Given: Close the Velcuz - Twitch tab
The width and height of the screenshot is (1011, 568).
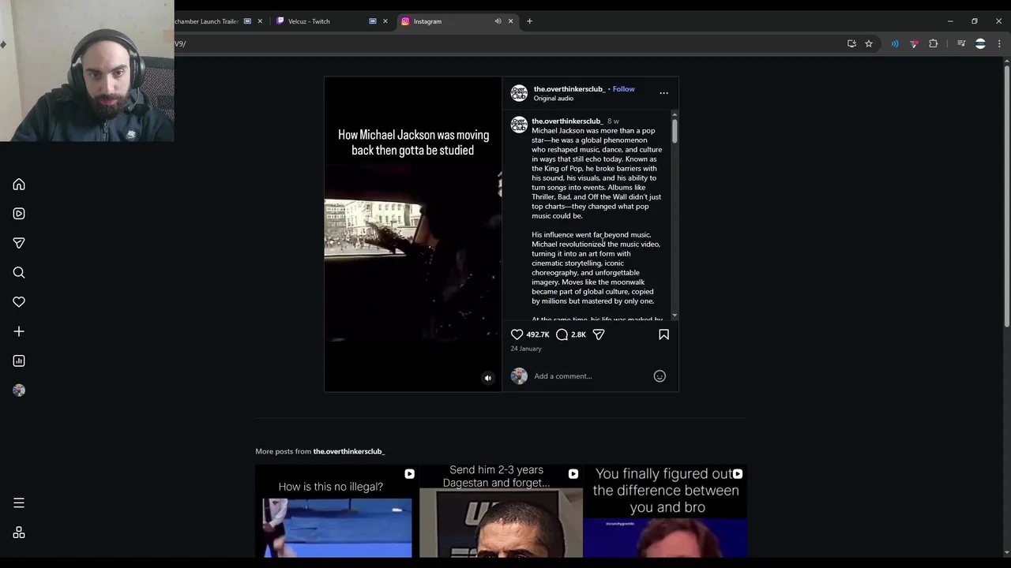Looking at the screenshot, I should pyautogui.click(x=385, y=21).
